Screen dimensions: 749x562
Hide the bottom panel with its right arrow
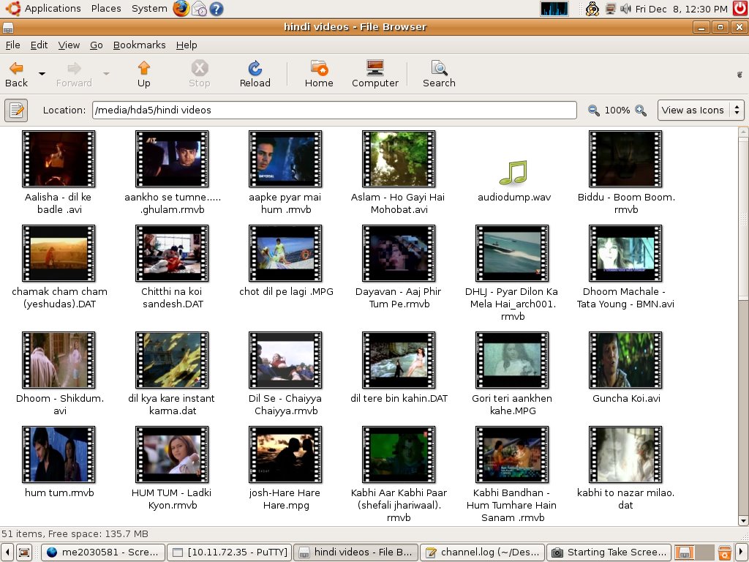(742, 552)
